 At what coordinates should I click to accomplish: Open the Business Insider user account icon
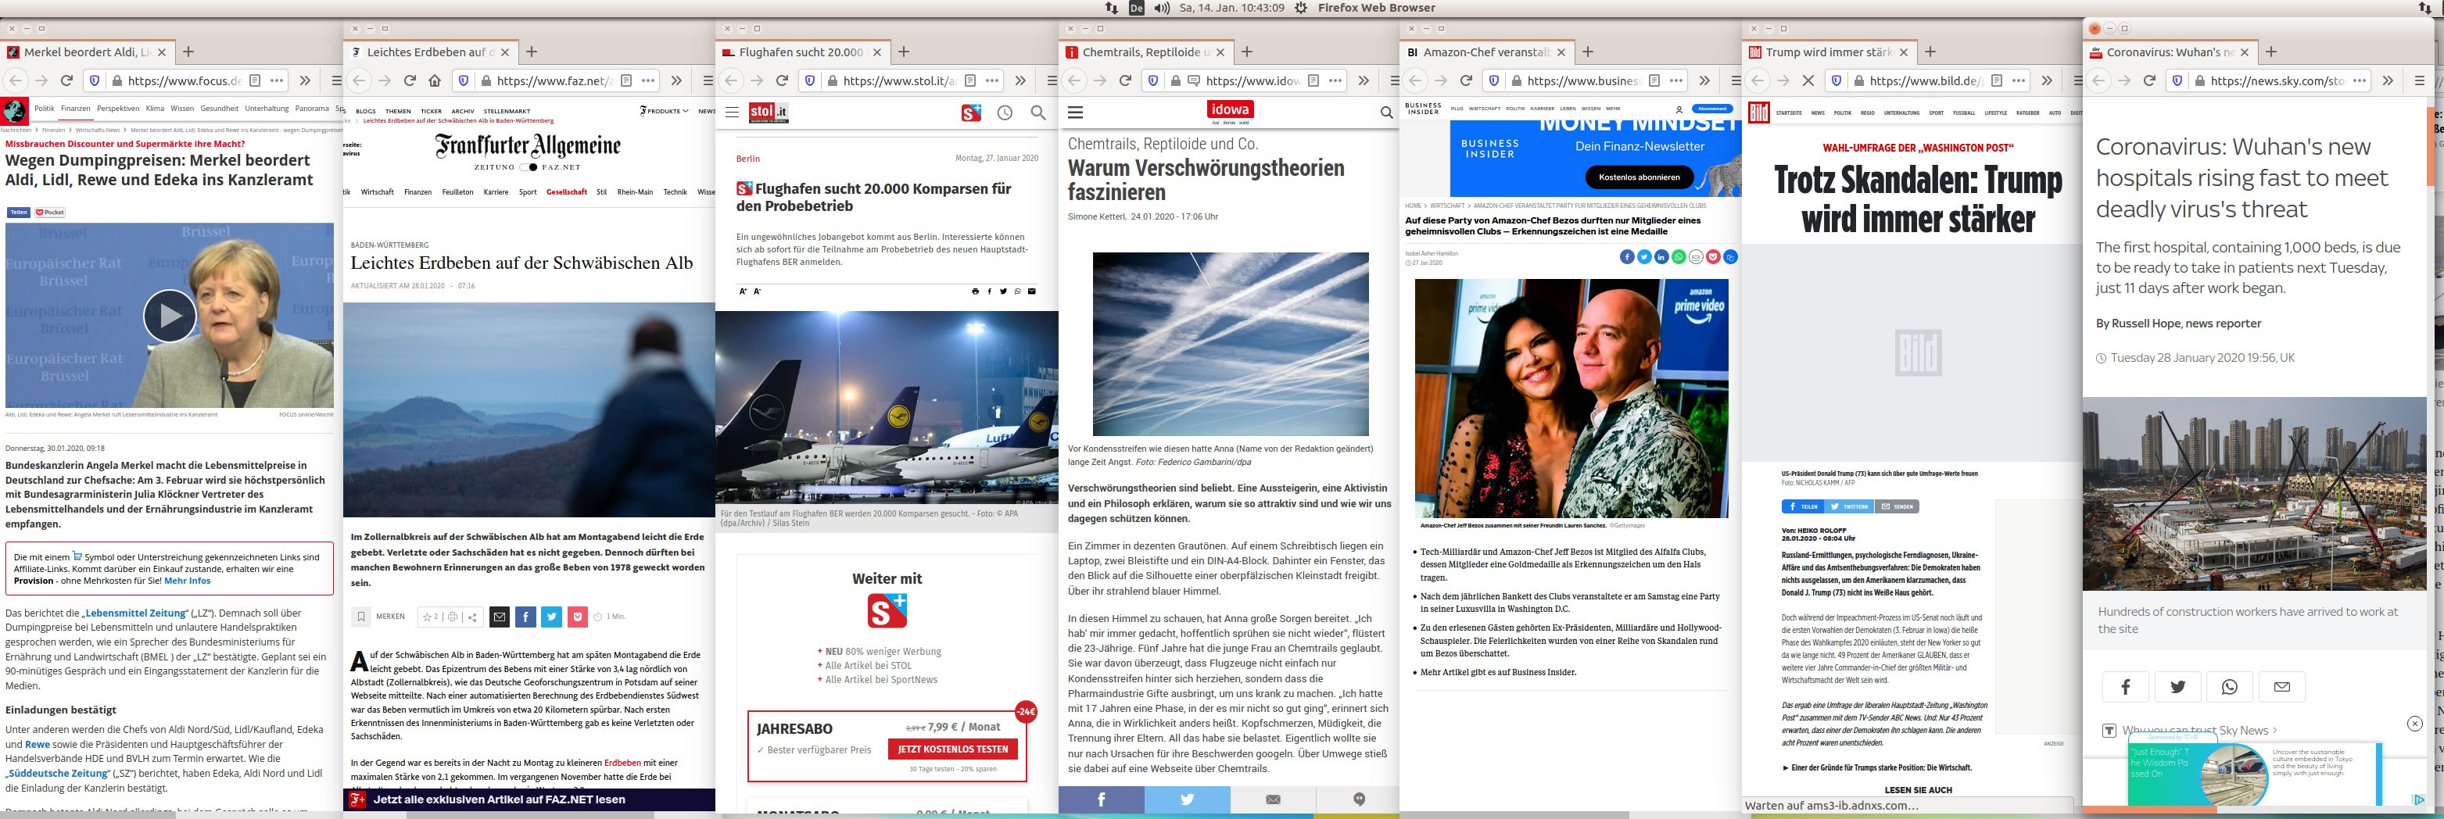(1679, 110)
